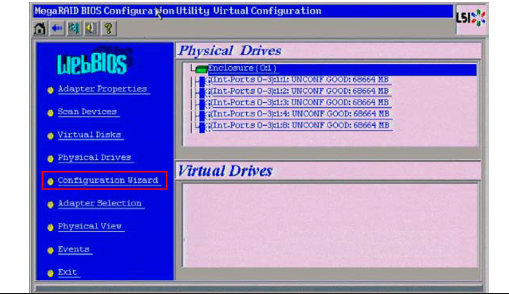Click the blue drive icon for slot 1:1:1
509x294 pixels.
202,81
